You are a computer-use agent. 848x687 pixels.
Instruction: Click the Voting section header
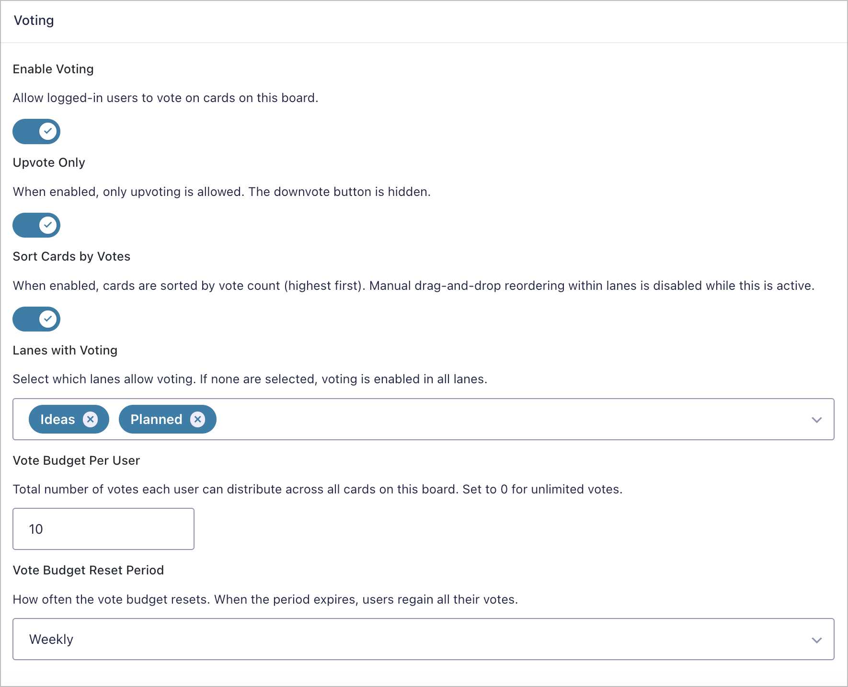coord(34,20)
